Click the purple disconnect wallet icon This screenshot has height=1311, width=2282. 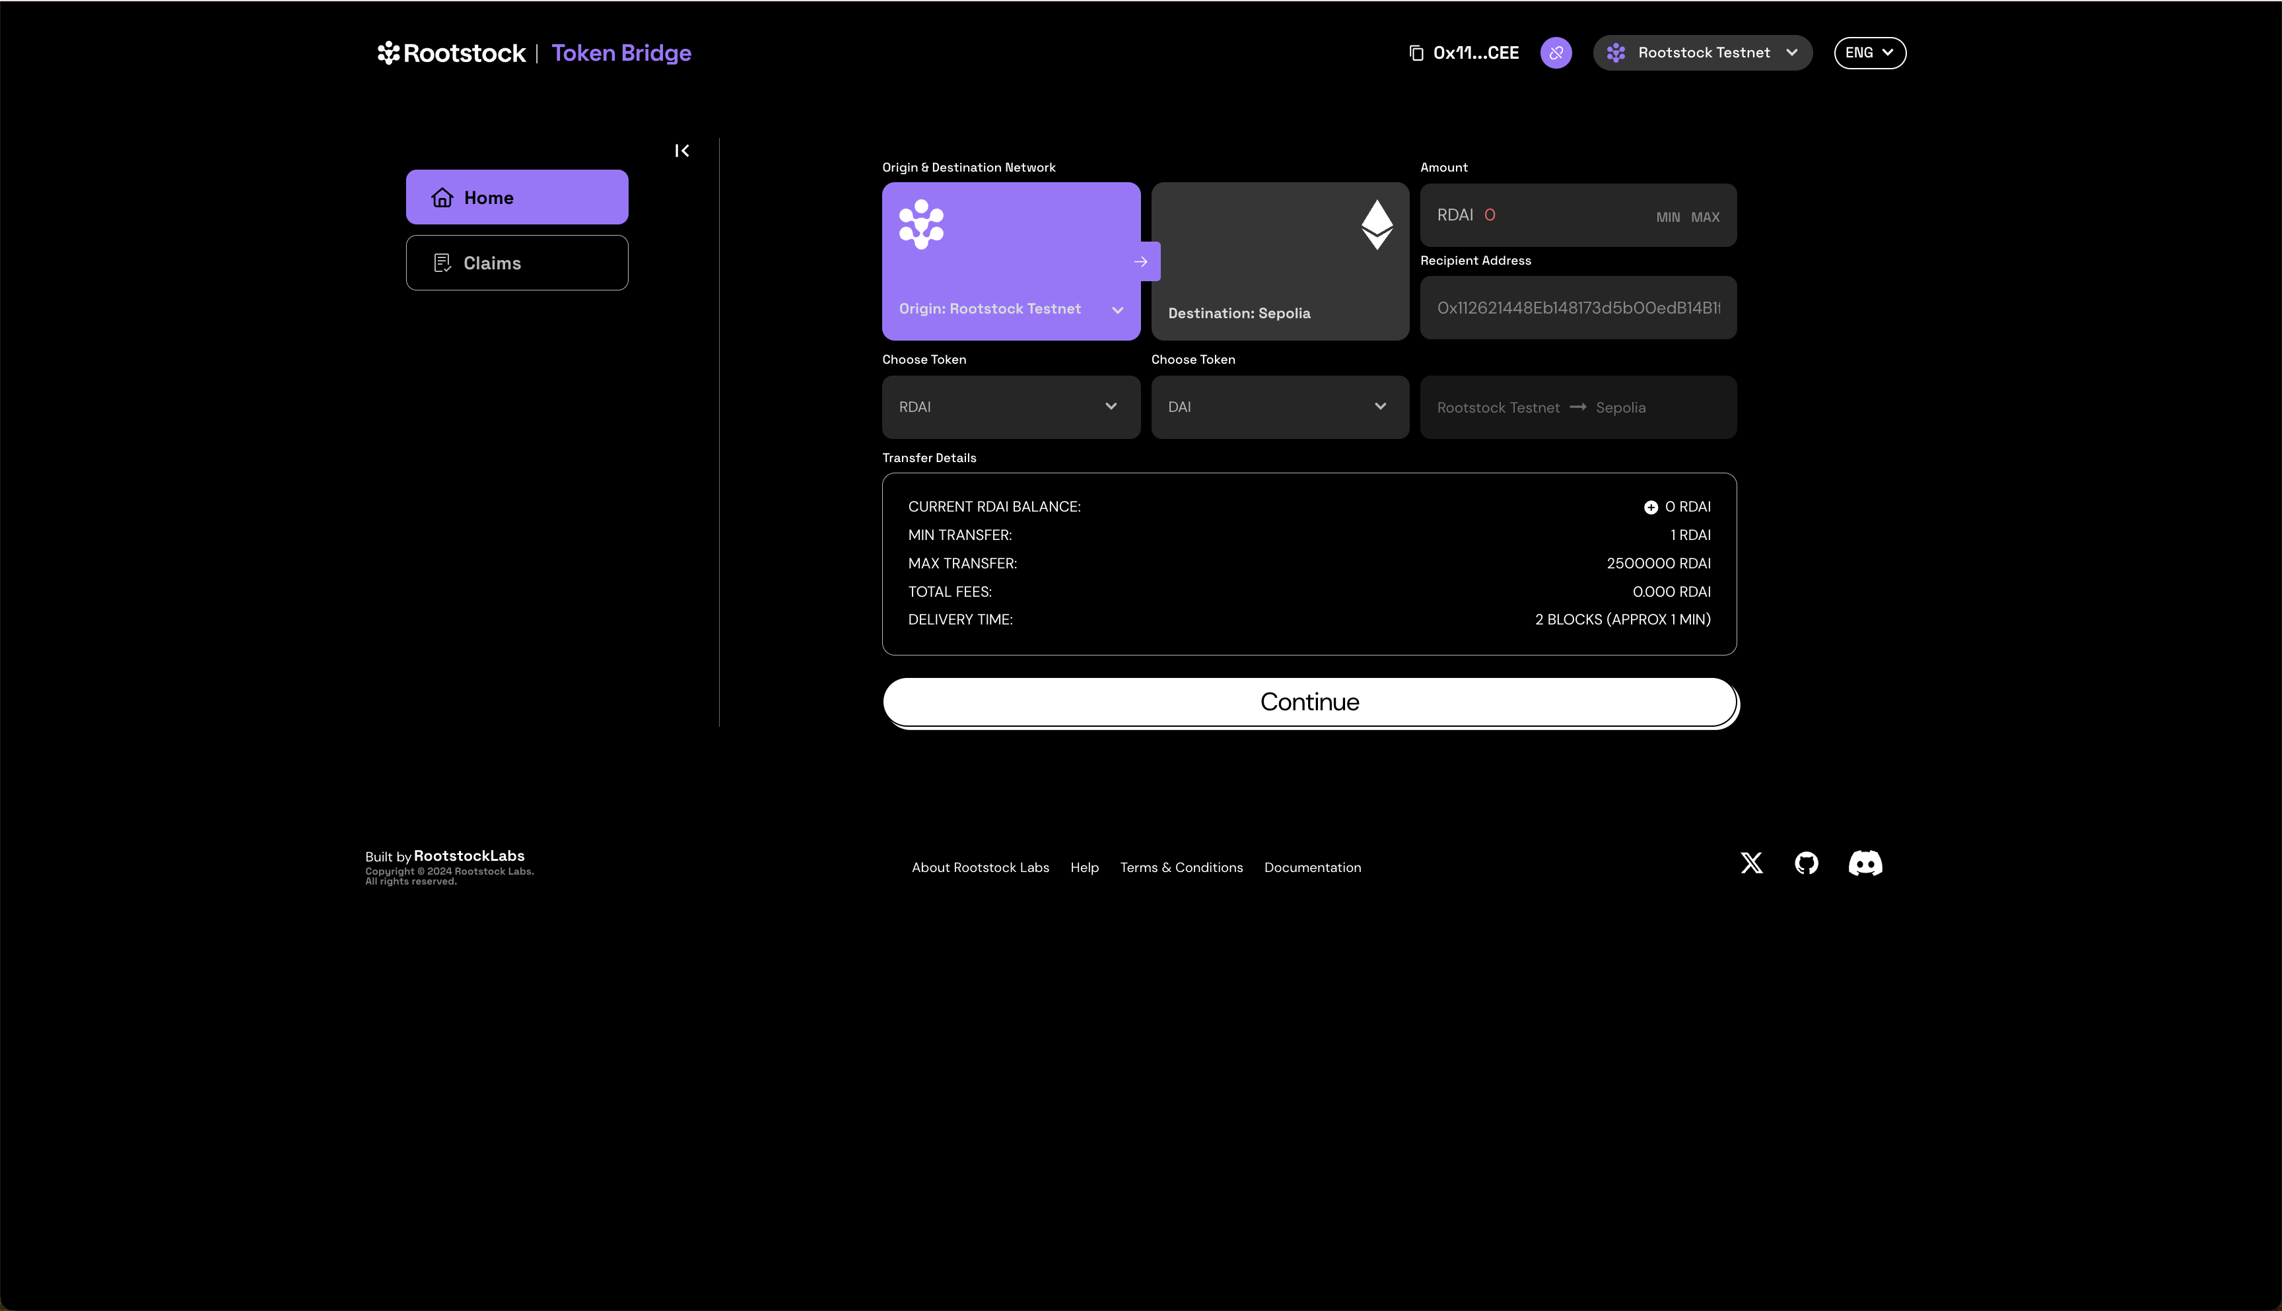(x=1555, y=53)
